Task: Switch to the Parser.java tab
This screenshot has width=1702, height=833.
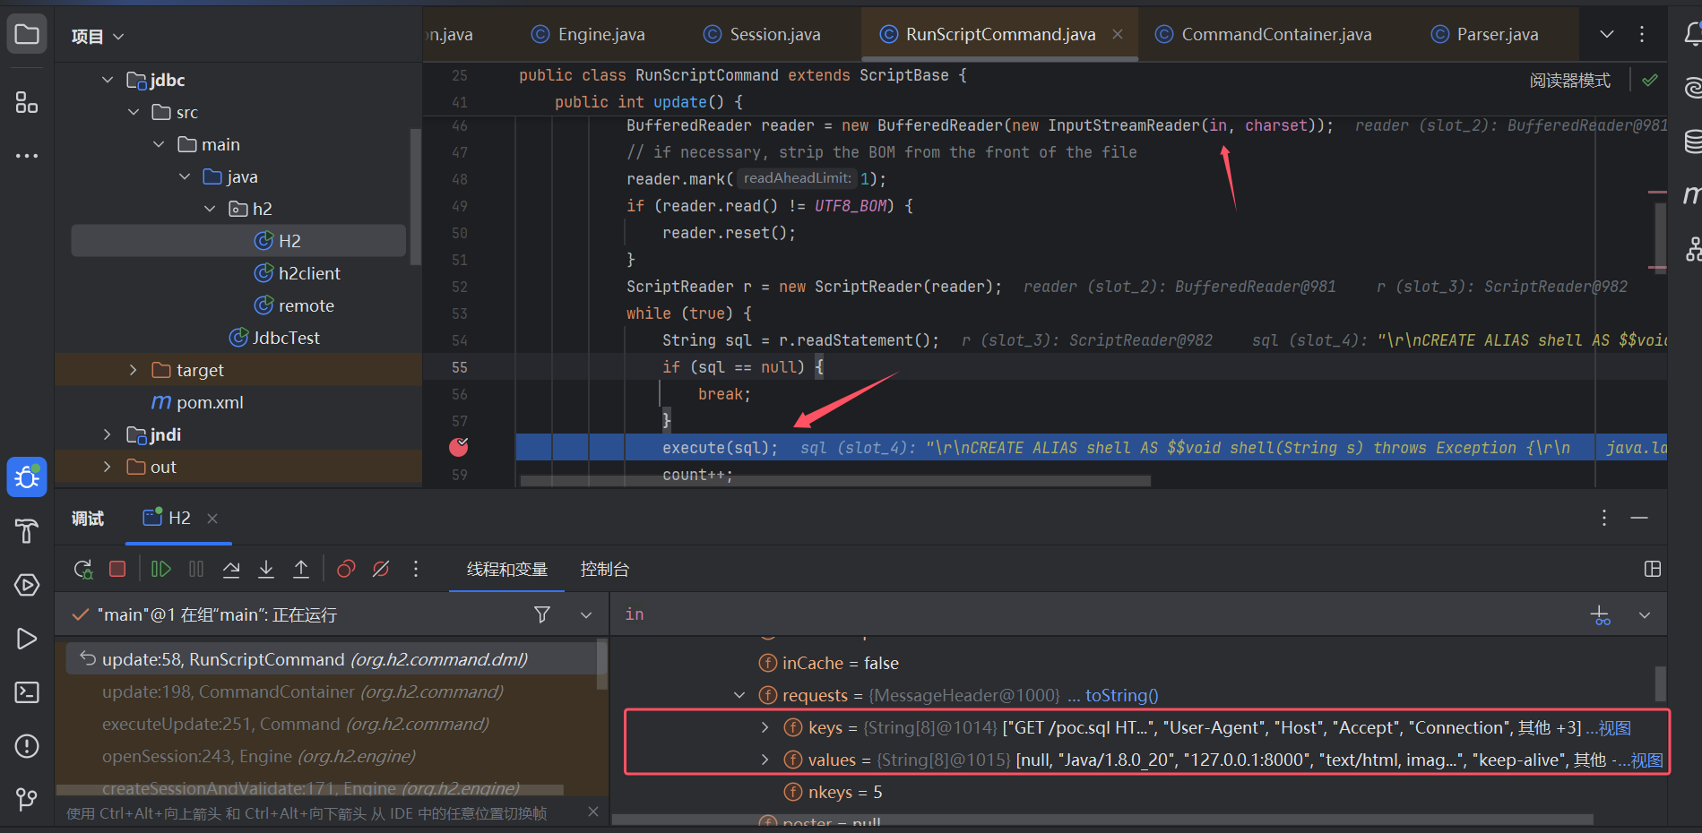Action: coord(1484,34)
